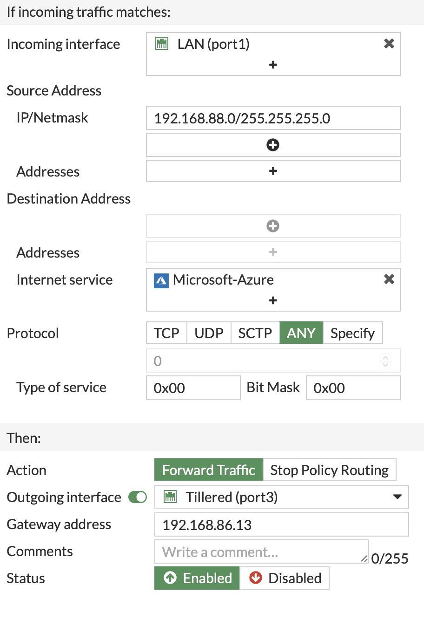Toggle the Outgoing interface switch off

click(137, 497)
